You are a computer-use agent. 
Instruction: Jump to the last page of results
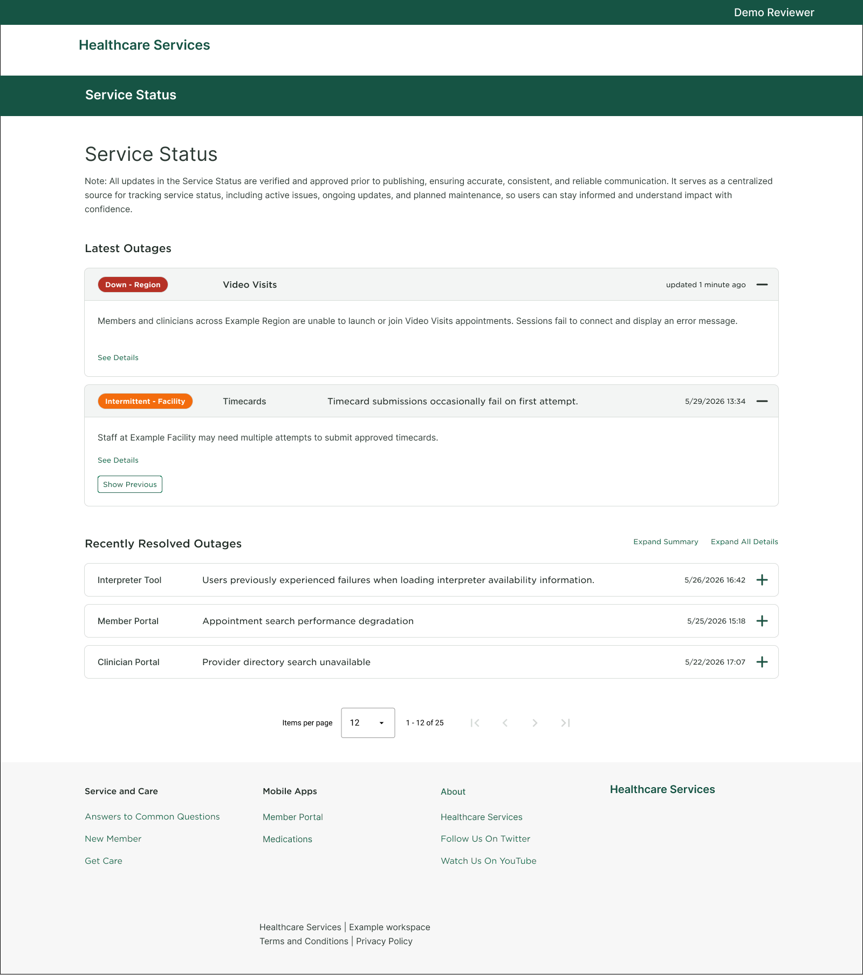pos(565,723)
